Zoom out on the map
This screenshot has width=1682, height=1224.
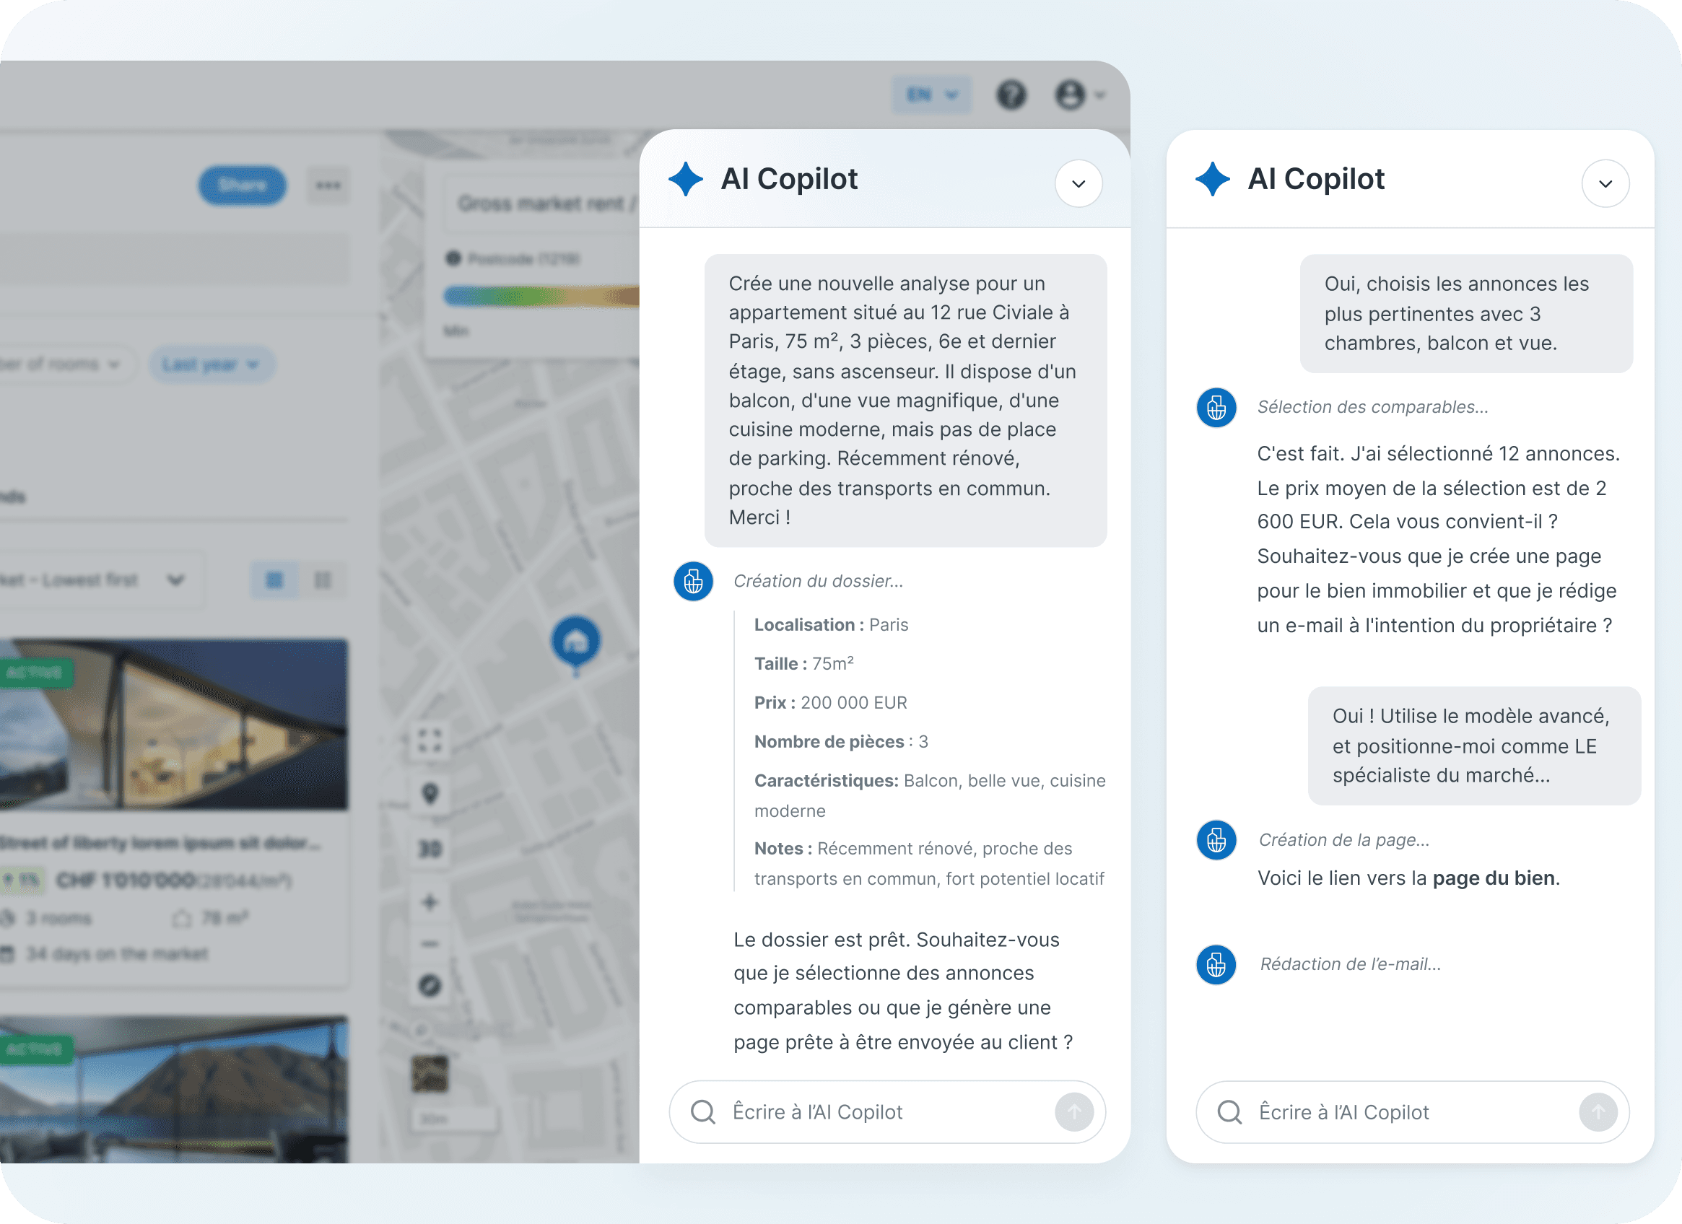point(430,944)
